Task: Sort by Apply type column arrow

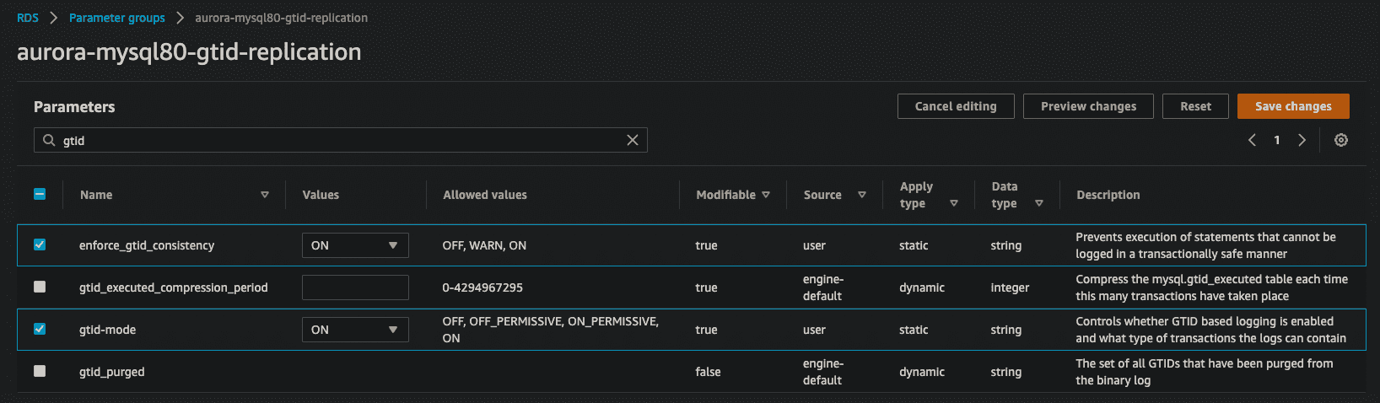Action: click(x=954, y=203)
